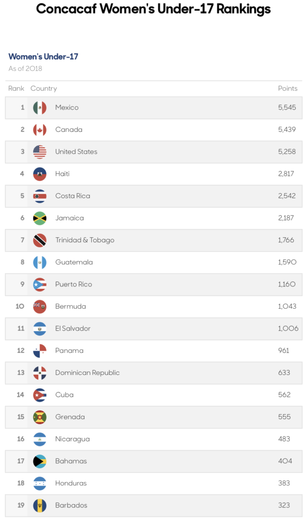Select the United States flag icon
Image resolution: width=306 pixels, height=519 pixels.
[40, 152]
